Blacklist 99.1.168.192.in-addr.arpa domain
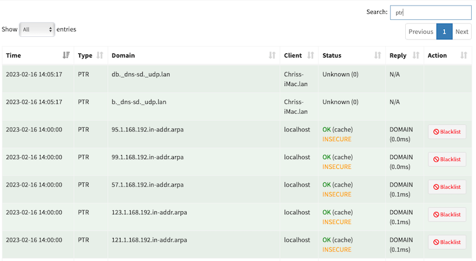Viewport: 476px width, 261px height. 447,159
